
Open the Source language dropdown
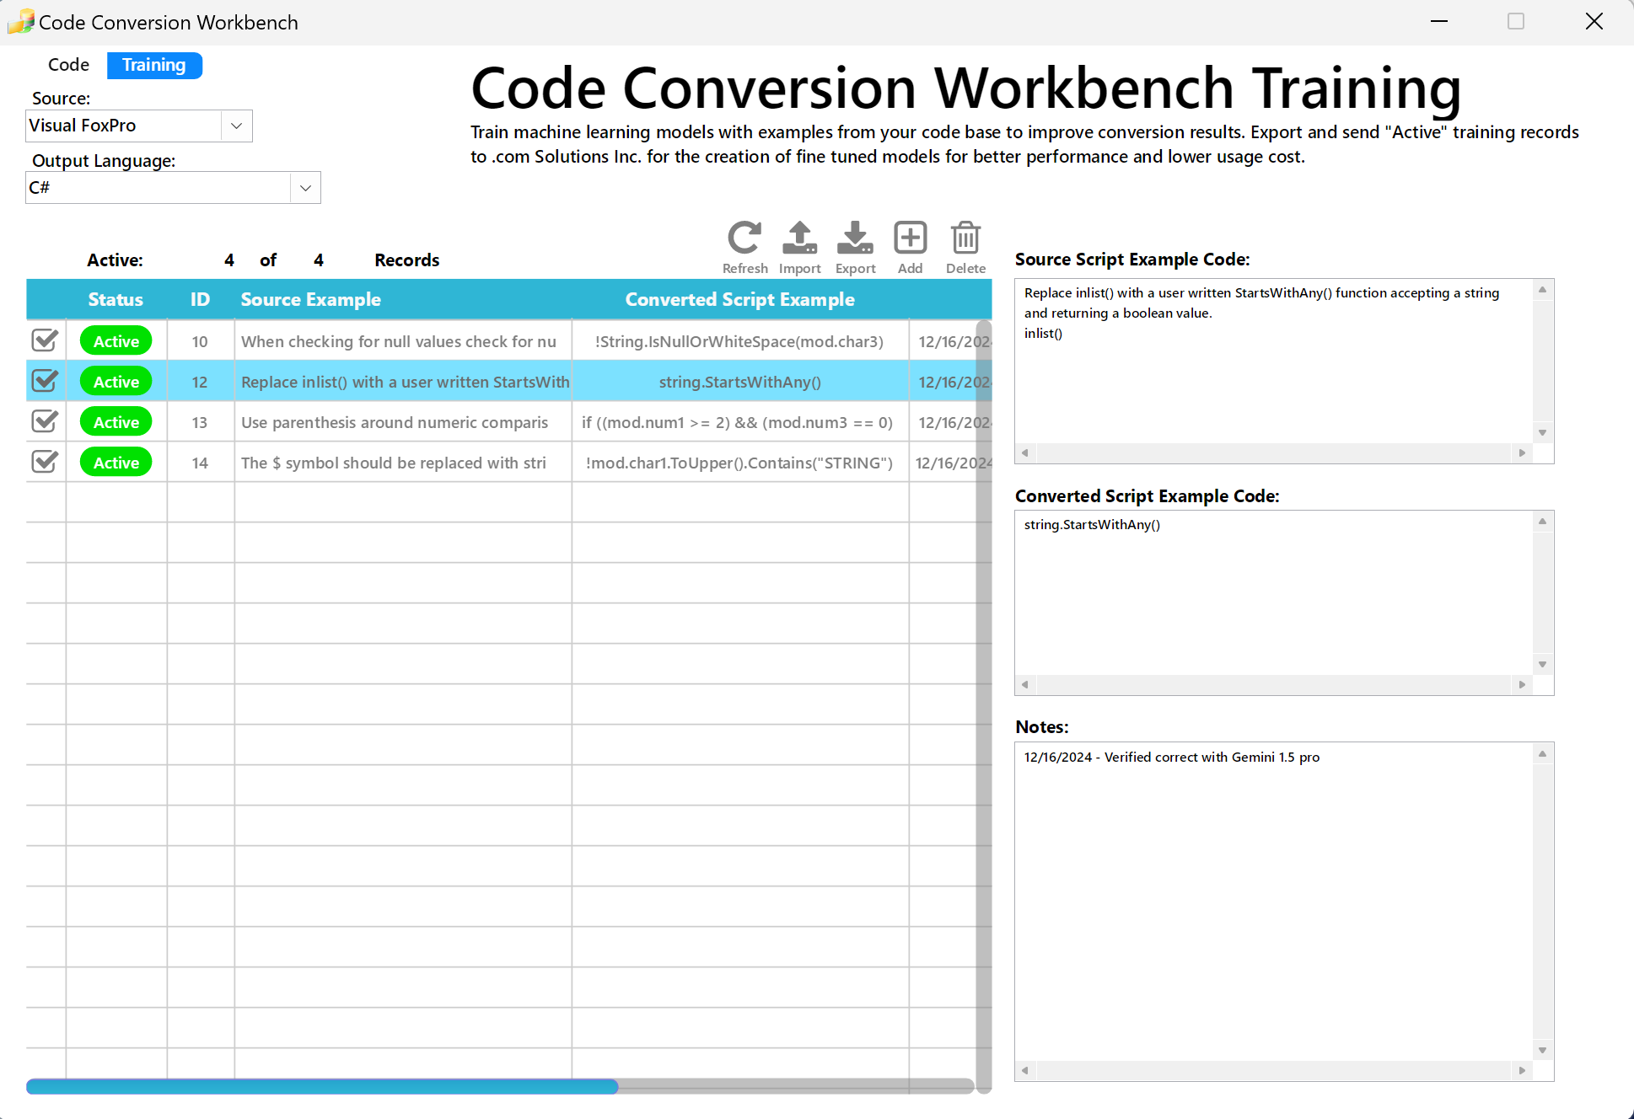coord(237,125)
